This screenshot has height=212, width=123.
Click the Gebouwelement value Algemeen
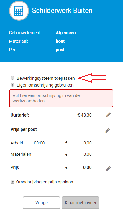click(66, 33)
